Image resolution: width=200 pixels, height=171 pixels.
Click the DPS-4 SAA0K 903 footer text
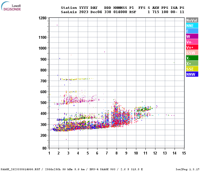[102, 169]
